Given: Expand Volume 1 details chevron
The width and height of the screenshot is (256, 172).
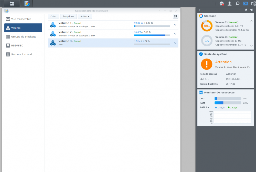Looking at the screenshot, I should pos(175,25).
